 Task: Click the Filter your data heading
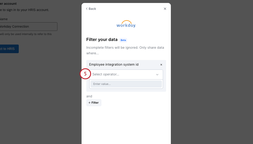tap(102, 39)
